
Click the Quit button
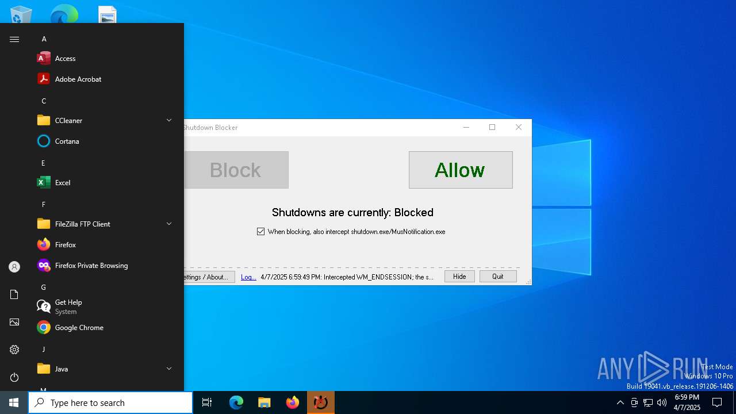pyautogui.click(x=498, y=277)
